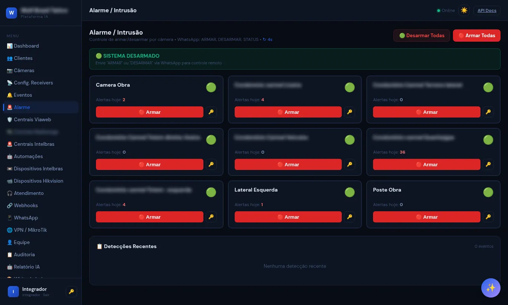Open Dispositivos Hikvision menu item
The width and height of the screenshot is (508, 305).
pos(41,181)
